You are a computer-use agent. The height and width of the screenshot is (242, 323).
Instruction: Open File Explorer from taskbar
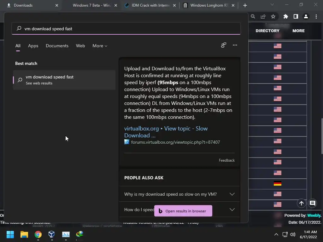click(x=24, y=234)
